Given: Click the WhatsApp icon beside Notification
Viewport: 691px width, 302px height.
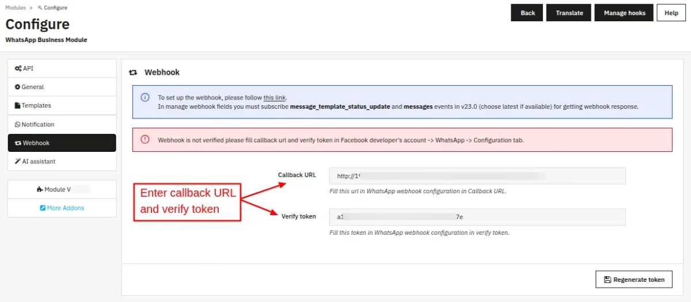Looking at the screenshot, I should 17,124.
